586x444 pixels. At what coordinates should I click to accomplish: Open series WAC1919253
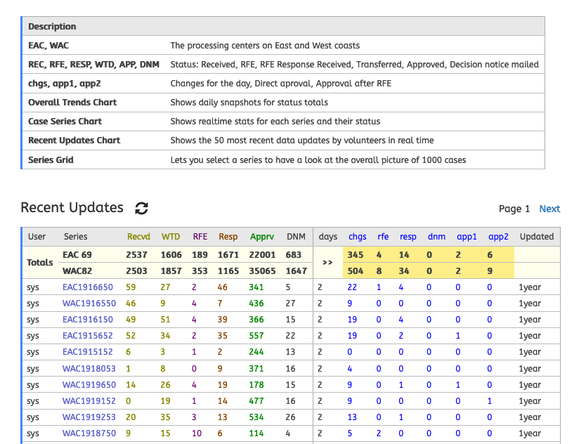(x=89, y=417)
